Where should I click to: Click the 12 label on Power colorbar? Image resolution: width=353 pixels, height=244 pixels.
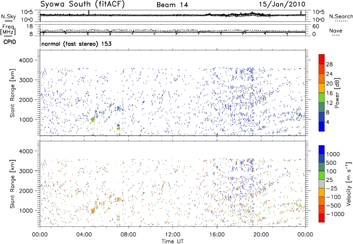(x=329, y=103)
